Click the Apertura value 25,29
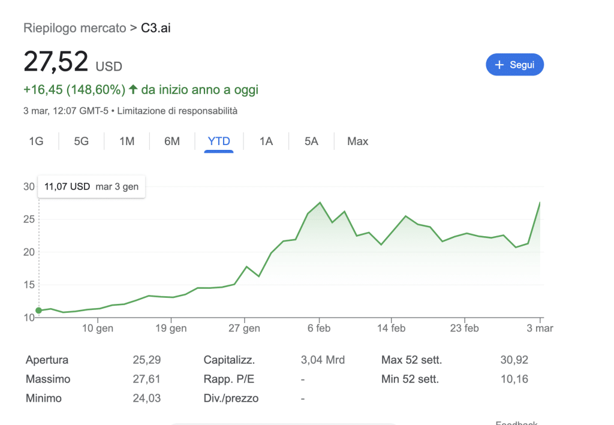Screen dimensions: 614x425 click(x=147, y=360)
